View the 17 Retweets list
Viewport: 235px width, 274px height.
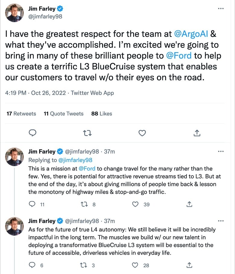(21, 114)
